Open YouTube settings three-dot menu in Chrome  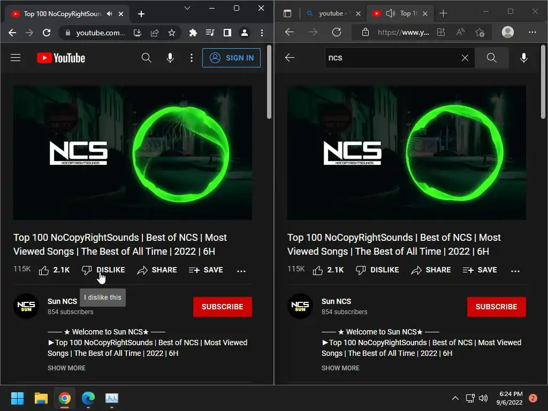[x=191, y=58]
